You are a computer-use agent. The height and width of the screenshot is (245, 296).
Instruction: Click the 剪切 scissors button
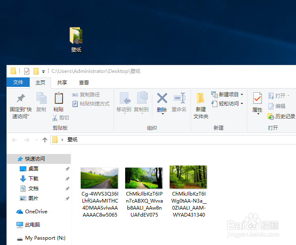(61, 118)
